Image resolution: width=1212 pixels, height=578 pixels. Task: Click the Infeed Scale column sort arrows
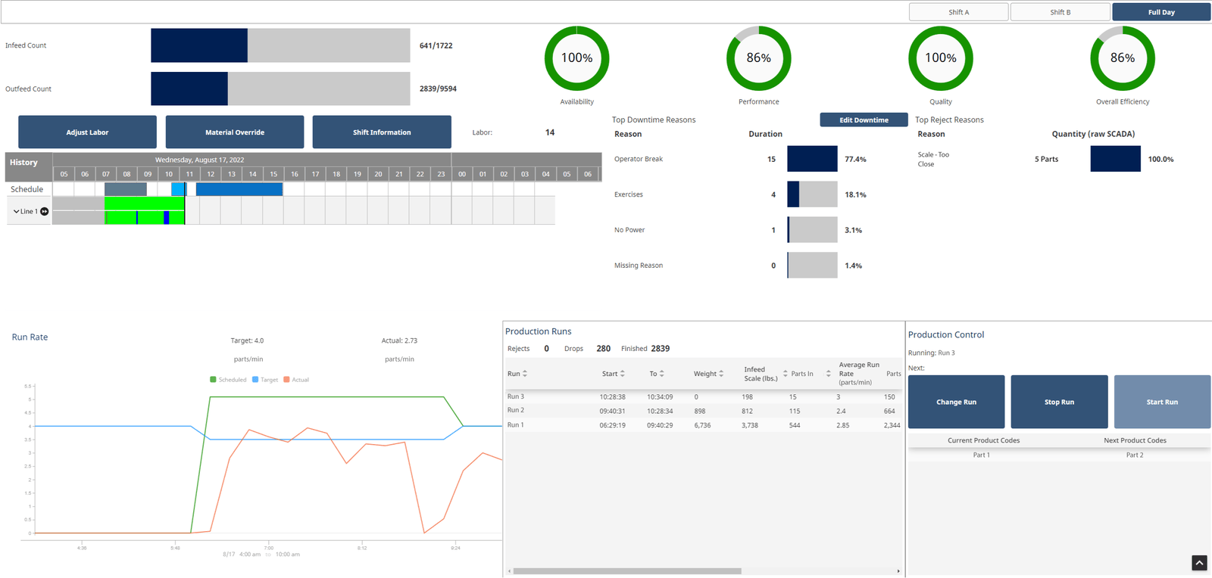coord(785,374)
